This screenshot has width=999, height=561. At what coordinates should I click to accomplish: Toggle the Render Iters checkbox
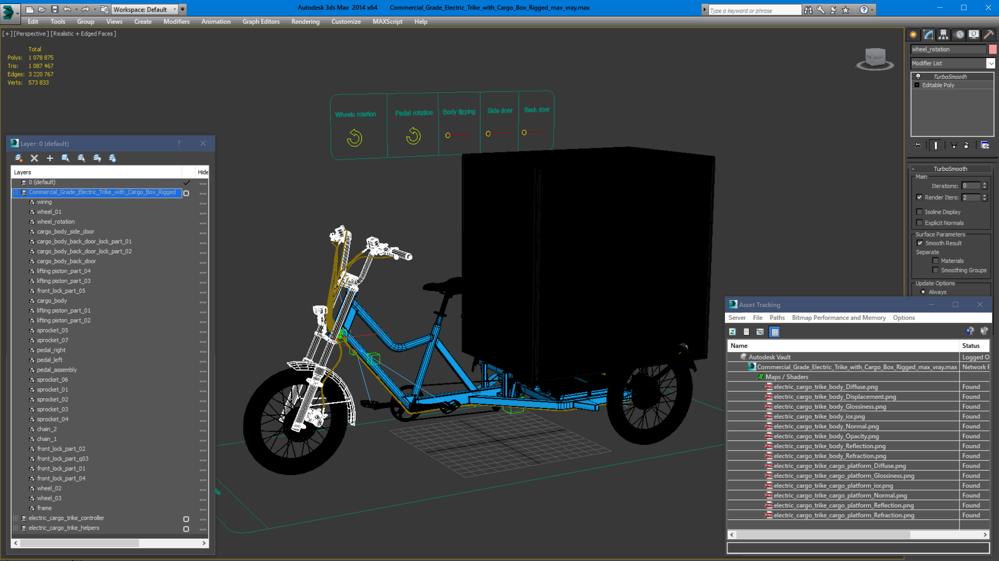tap(919, 197)
